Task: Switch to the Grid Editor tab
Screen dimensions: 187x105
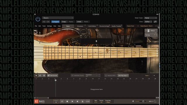Action: pyautogui.click(x=92, y=26)
